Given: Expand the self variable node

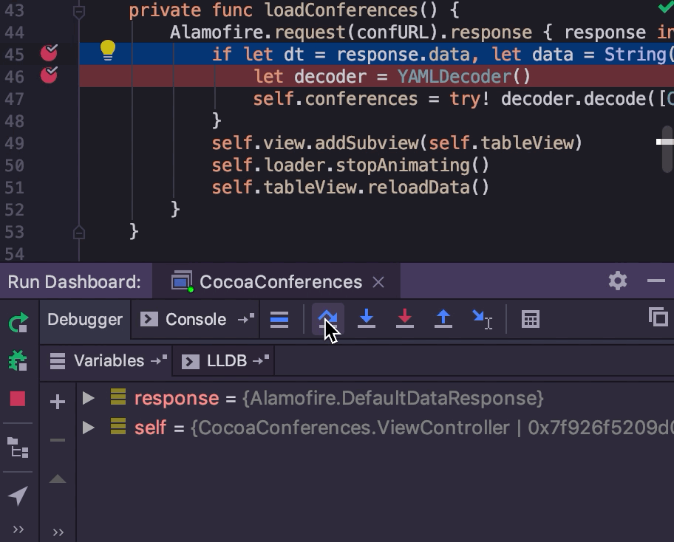Looking at the screenshot, I should (x=89, y=428).
